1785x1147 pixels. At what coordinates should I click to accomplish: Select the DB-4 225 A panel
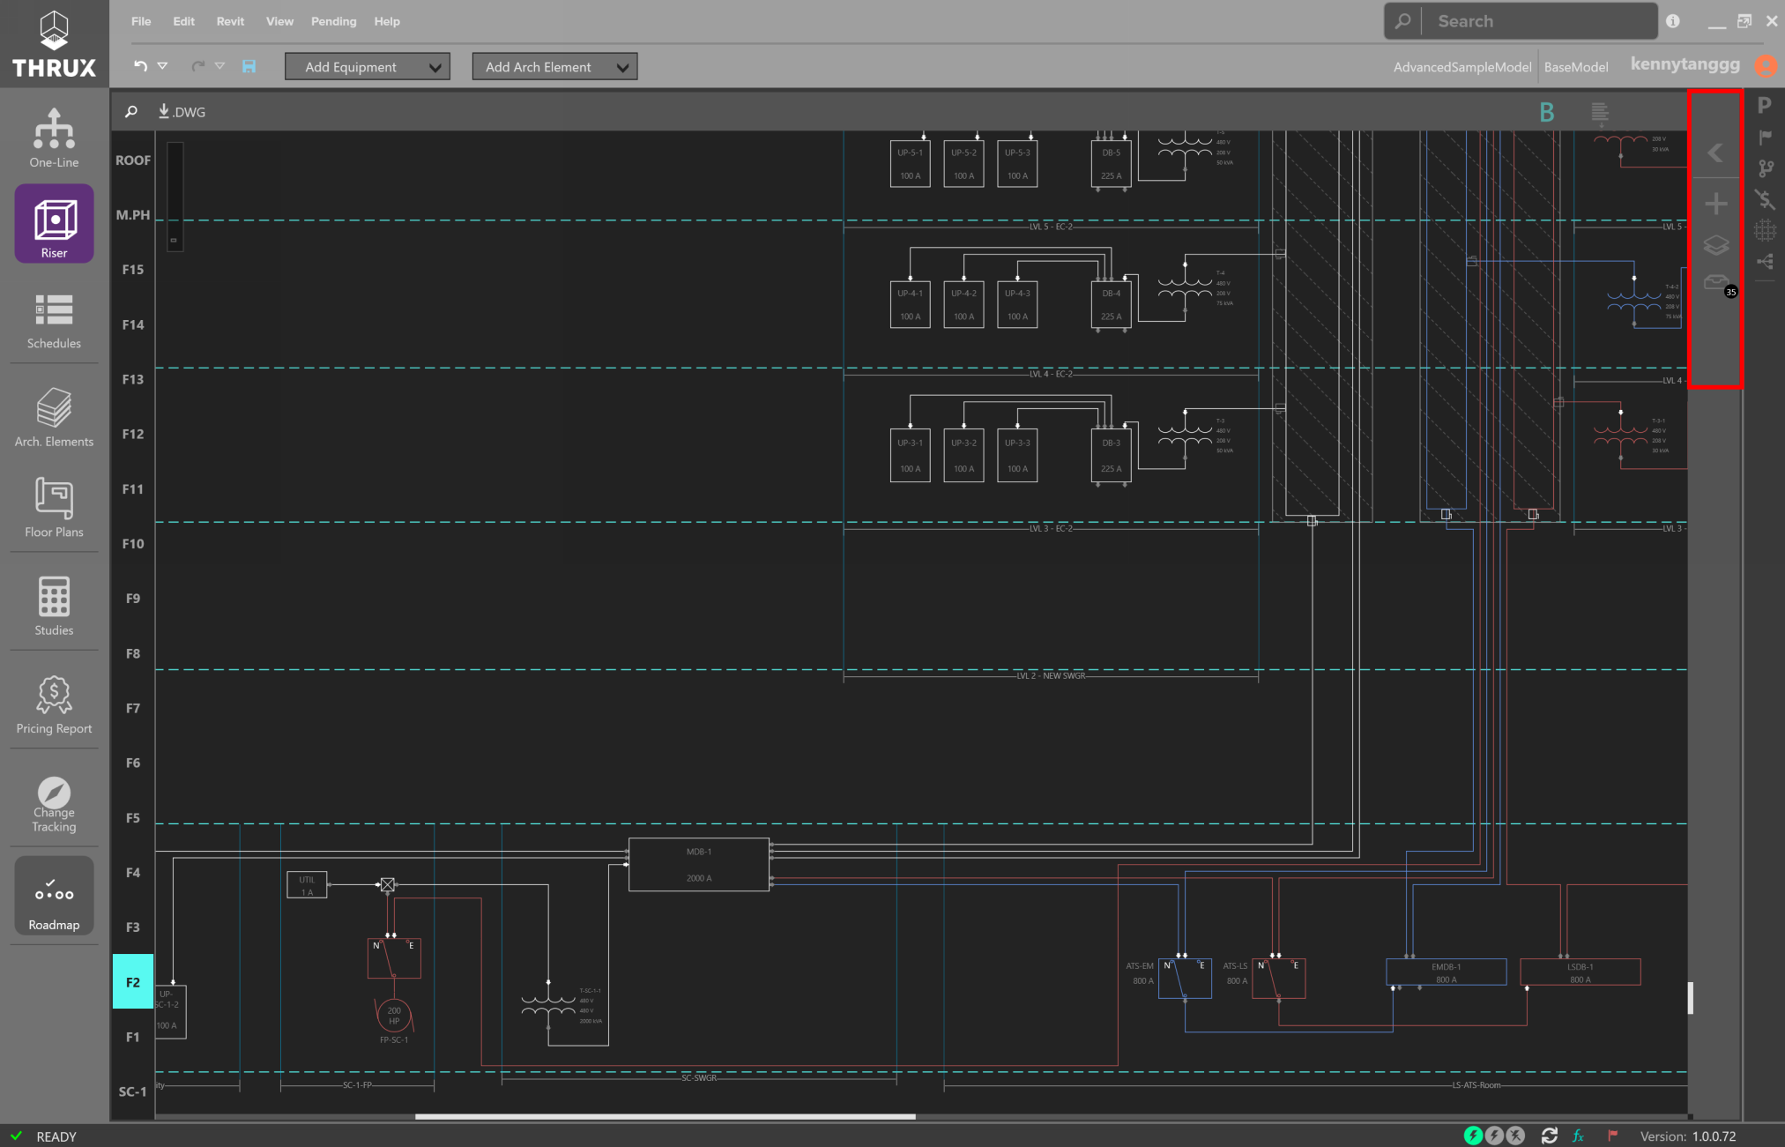1111,304
